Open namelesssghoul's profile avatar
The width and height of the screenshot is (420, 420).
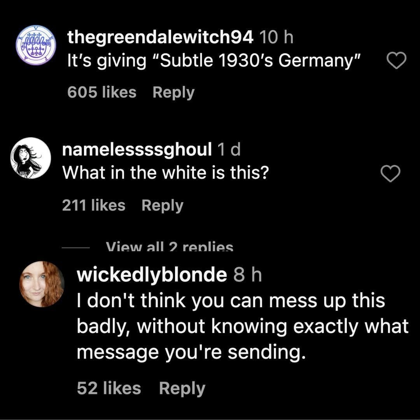(31, 158)
